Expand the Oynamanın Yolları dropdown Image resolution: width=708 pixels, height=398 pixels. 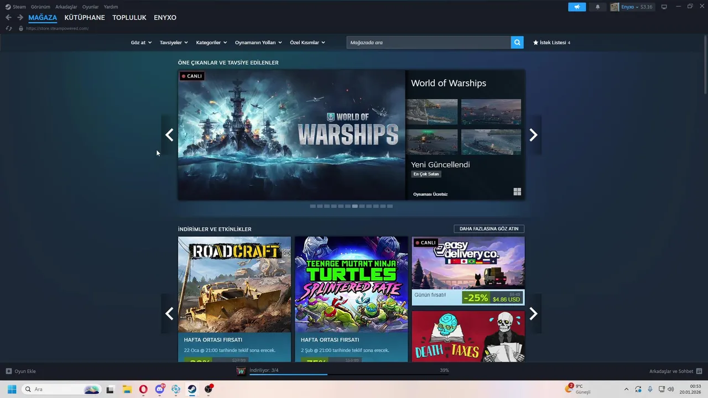click(258, 43)
